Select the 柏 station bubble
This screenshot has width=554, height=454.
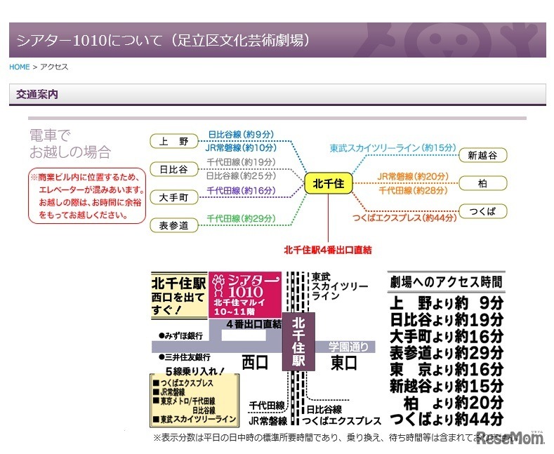[482, 183]
